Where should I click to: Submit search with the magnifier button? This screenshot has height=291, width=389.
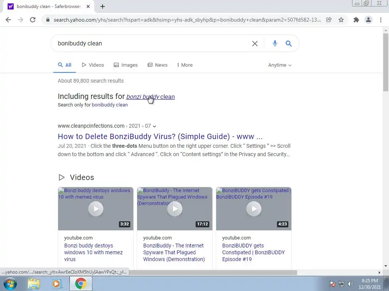tap(289, 44)
